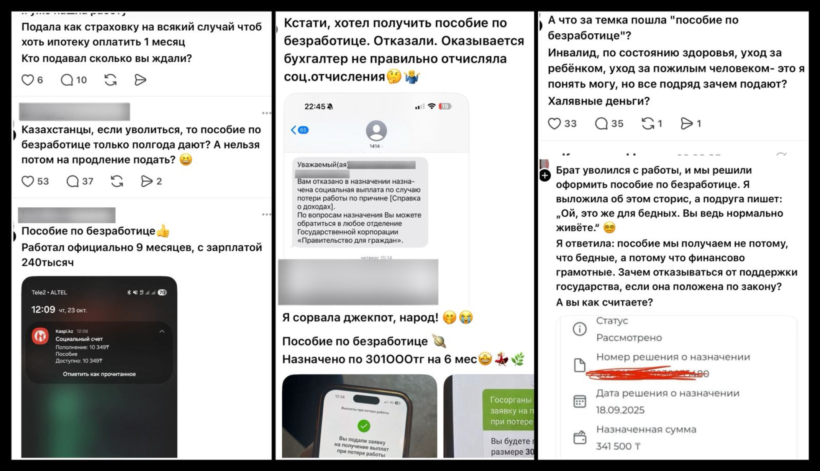Go back using the 65 messages arrow
The width and height of the screenshot is (820, 471).
pyautogui.click(x=299, y=130)
